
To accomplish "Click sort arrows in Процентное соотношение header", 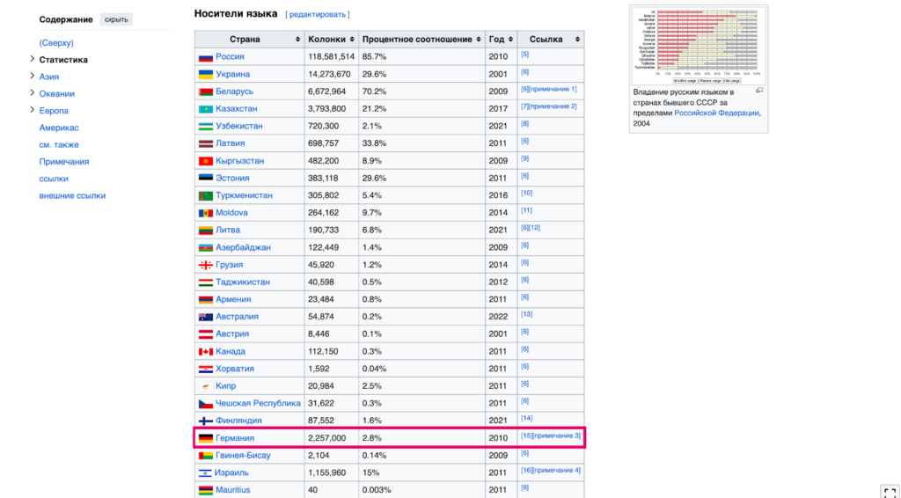I will [x=479, y=40].
